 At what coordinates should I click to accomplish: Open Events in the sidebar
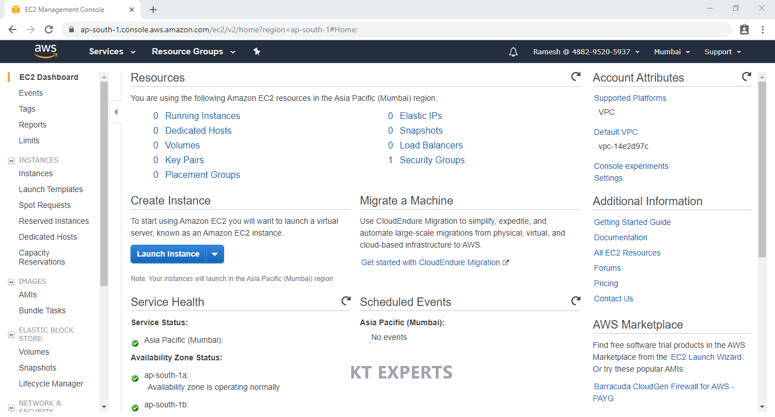click(31, 93)
